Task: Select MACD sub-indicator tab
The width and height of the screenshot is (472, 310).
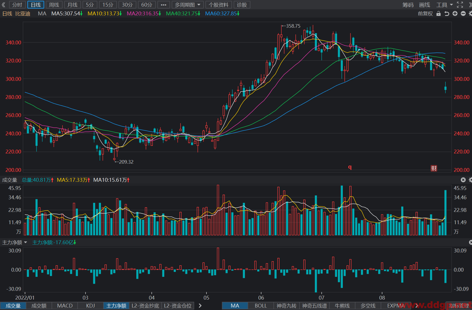Action: [65, 306]
